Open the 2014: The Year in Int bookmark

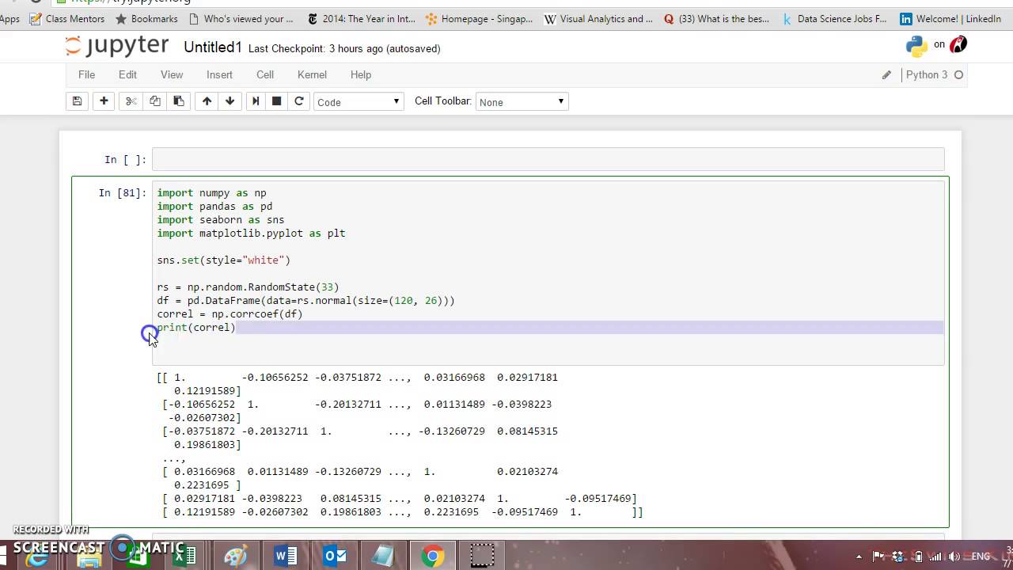[x=361, y=18]
